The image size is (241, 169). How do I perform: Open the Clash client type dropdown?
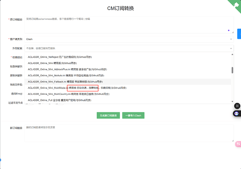(x=129, y=39)
